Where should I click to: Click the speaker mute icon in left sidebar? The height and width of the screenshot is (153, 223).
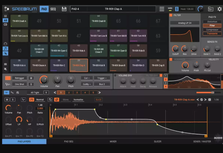(x=5, y=69)
